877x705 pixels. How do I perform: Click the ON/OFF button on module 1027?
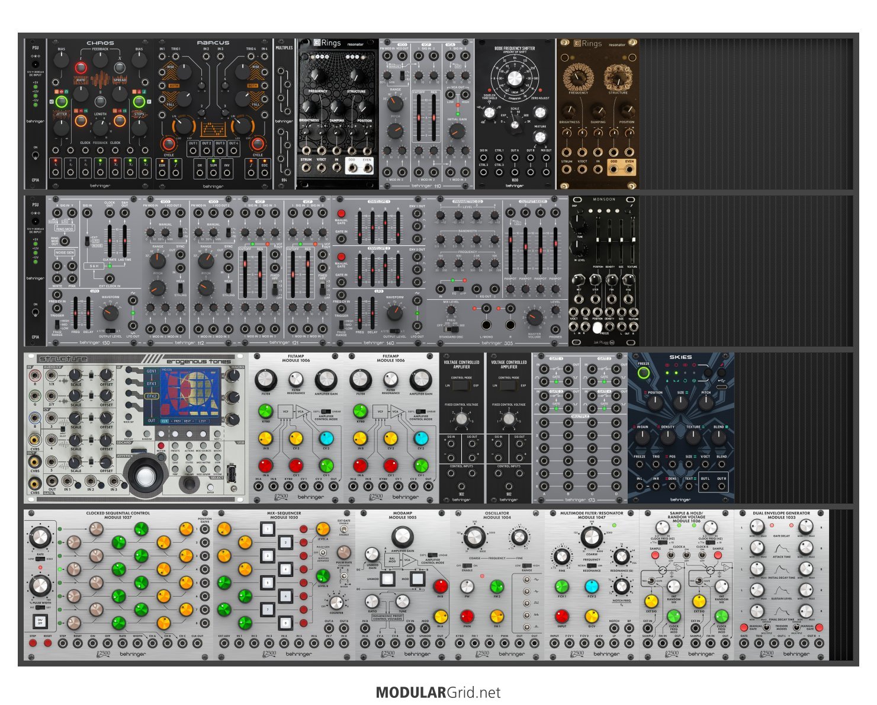pos(40,621)
